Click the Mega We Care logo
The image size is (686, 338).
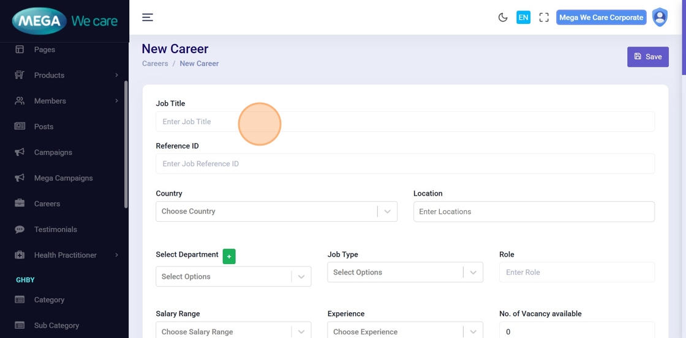64,21
